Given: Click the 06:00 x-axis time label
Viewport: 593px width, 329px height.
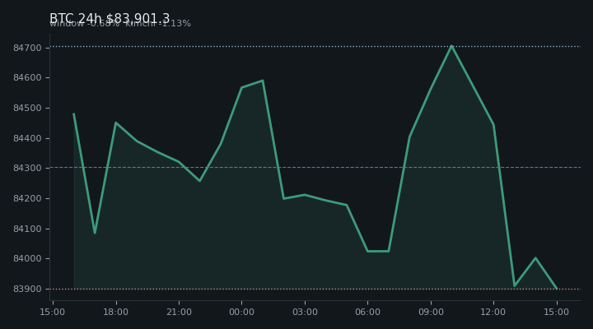Looking at the screenshot, I should (367, 312).
